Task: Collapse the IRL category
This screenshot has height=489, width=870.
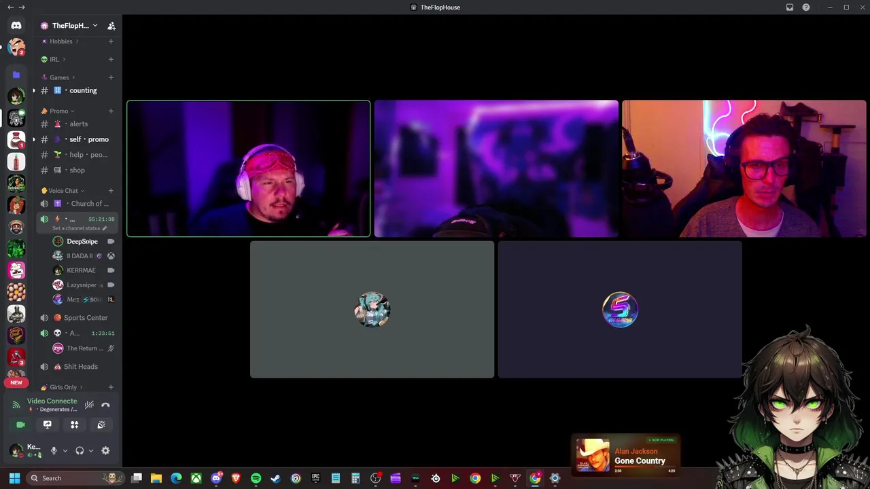Action: [x=54, y=59]
